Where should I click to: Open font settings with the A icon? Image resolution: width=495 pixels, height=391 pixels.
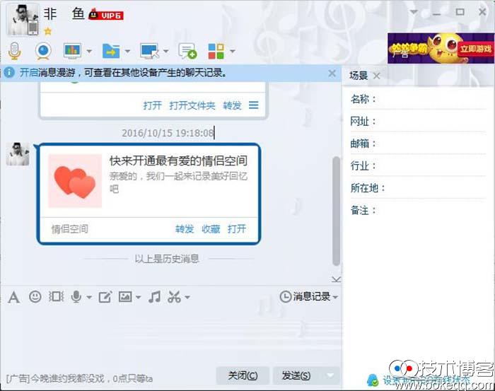(x=13, y=297)
